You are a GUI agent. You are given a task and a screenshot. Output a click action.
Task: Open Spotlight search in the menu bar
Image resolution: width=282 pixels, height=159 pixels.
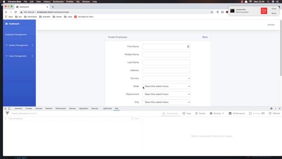coord(268,2)
